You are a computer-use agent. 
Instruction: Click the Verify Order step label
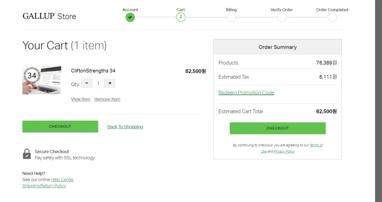click(282, 10)
